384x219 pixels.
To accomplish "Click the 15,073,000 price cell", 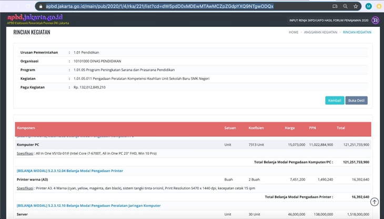I will pyautogui.click(x=297, y=145).
